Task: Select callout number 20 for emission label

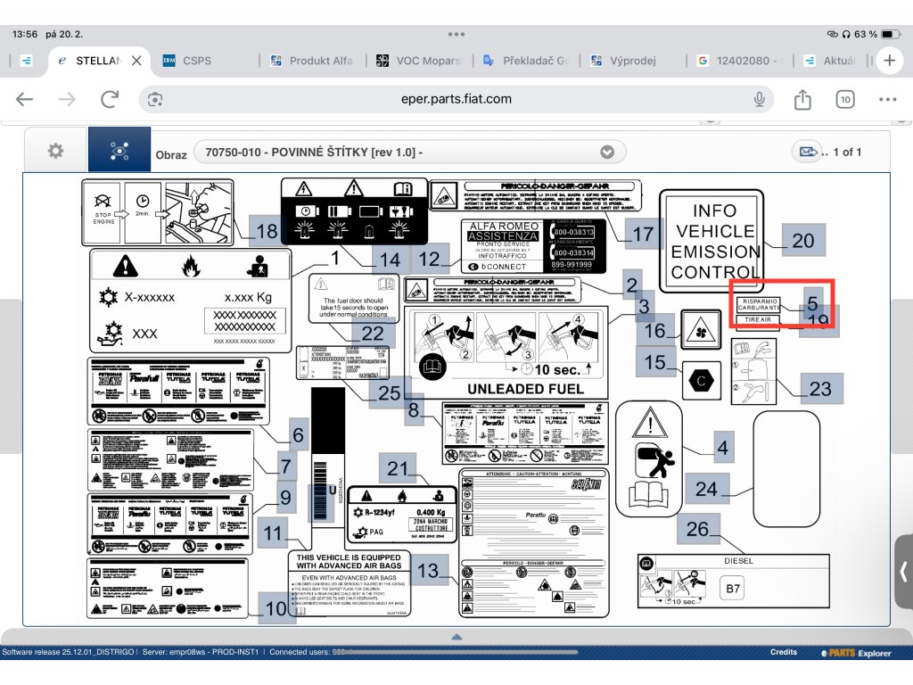Action: 802,240
